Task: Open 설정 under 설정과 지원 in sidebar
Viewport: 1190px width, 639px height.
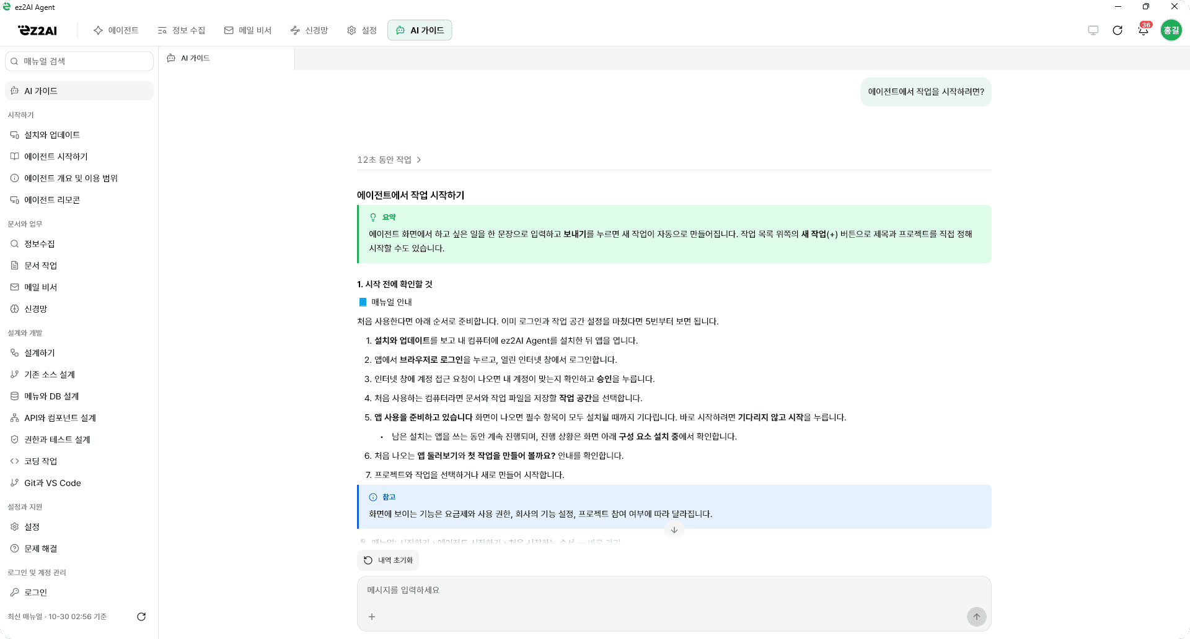Action: pos(79,527)
